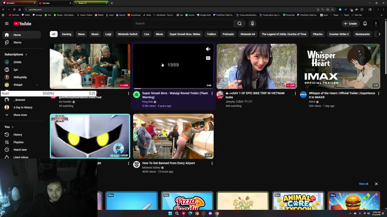This screenshot has width=387, height=217.
Task: Open more options for Epic Bike Trip Vietnam
Action: (x=295, y=93)
